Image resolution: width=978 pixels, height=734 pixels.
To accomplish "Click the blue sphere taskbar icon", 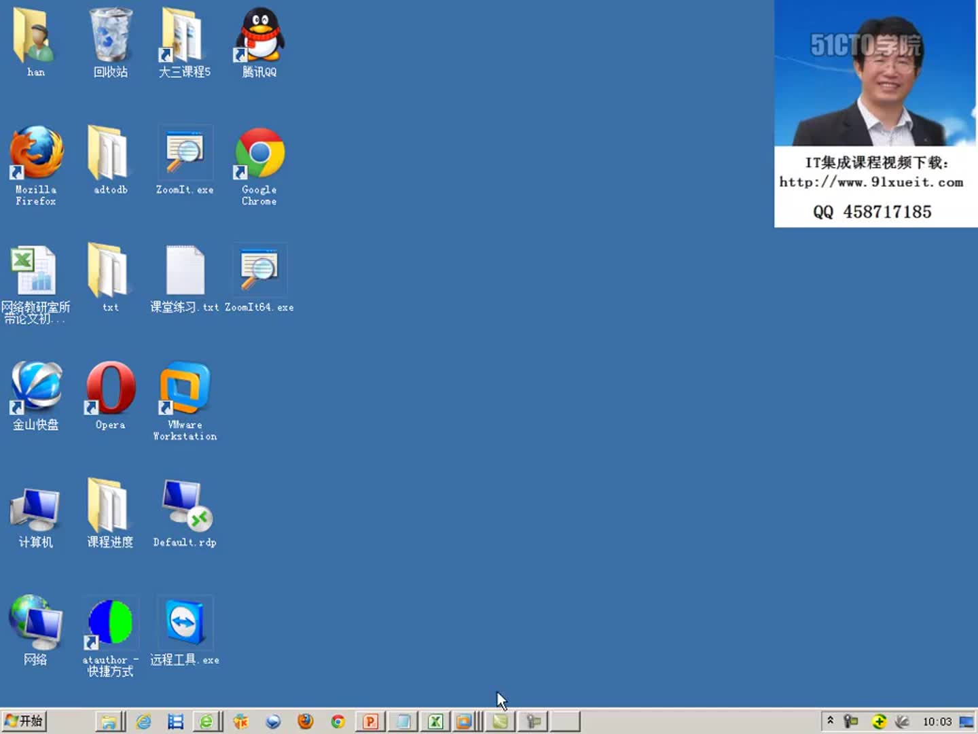I will pyautogui.click(x=273, y=721).
